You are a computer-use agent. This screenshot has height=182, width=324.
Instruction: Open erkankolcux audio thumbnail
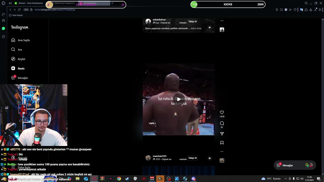pos(222,30)
